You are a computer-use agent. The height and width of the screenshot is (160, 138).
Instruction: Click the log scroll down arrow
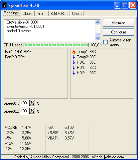click(x=98, y=38)
